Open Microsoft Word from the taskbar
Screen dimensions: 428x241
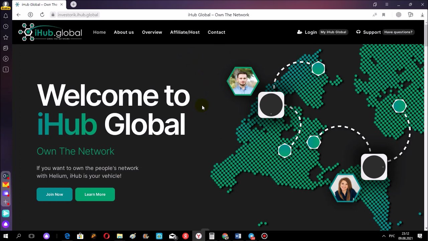[238, 236]
